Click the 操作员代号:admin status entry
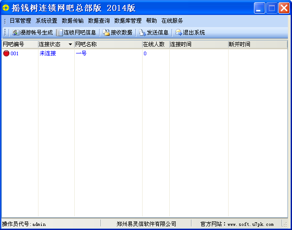Screen dimensions: 292x230 click(x=24, y=224)
